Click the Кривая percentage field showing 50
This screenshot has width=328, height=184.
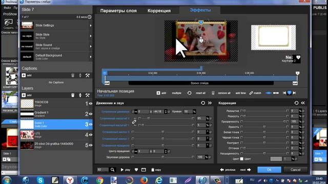188,111
